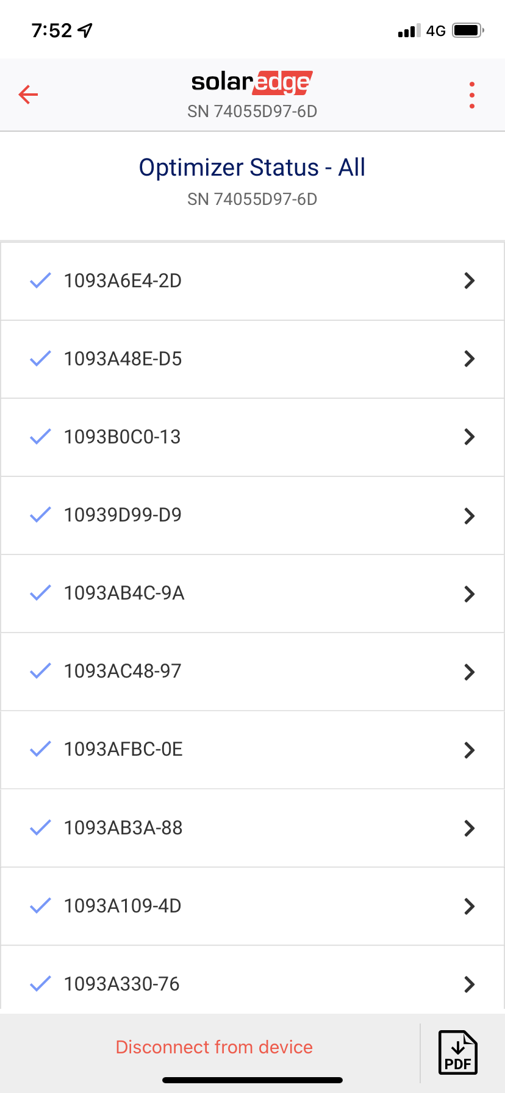Tap checkmark beside optimizer 1093A6E4-2D
This screenshot has width=505, height=1093.
pyautogui.click(x=40, y=281)
